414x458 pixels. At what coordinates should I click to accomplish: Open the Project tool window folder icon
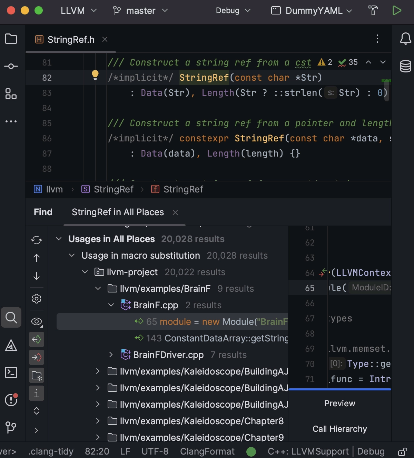point(11,39)
